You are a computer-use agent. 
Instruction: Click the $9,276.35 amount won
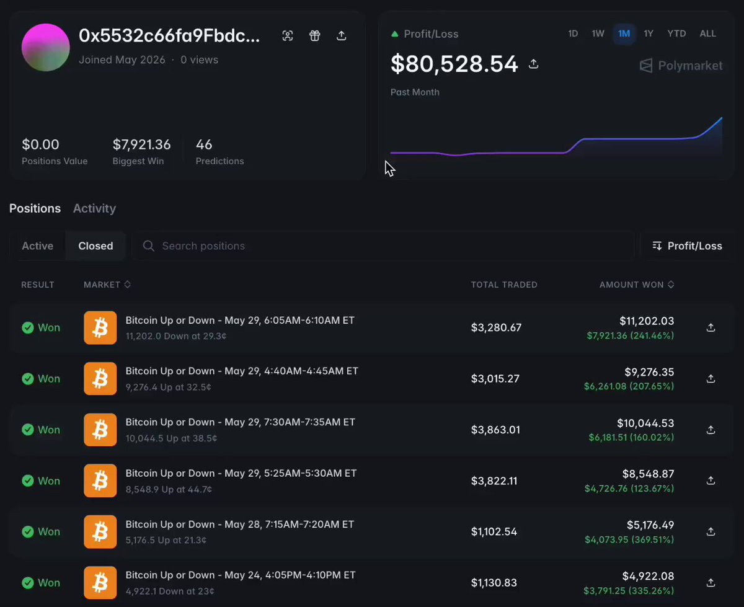(x=649, y=372)
